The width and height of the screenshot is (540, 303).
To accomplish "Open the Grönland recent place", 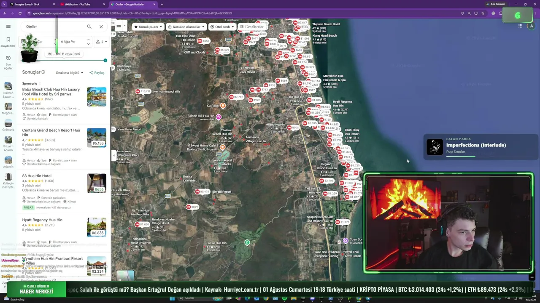I will point(8,125).
